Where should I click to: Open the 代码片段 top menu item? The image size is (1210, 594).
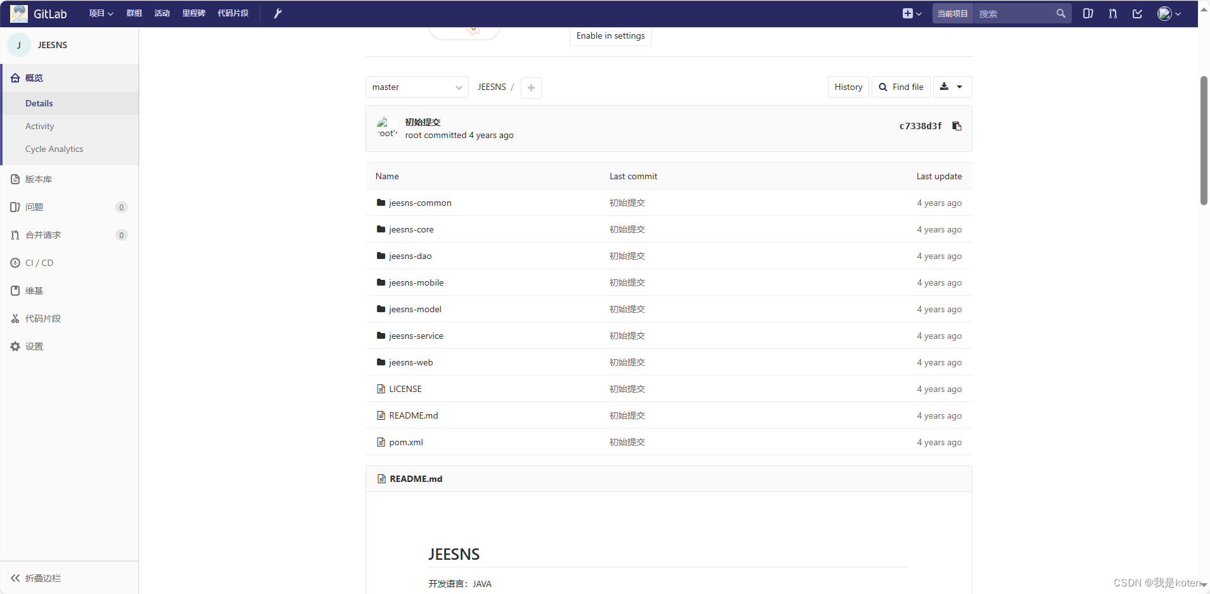click(x=232, y=13)
